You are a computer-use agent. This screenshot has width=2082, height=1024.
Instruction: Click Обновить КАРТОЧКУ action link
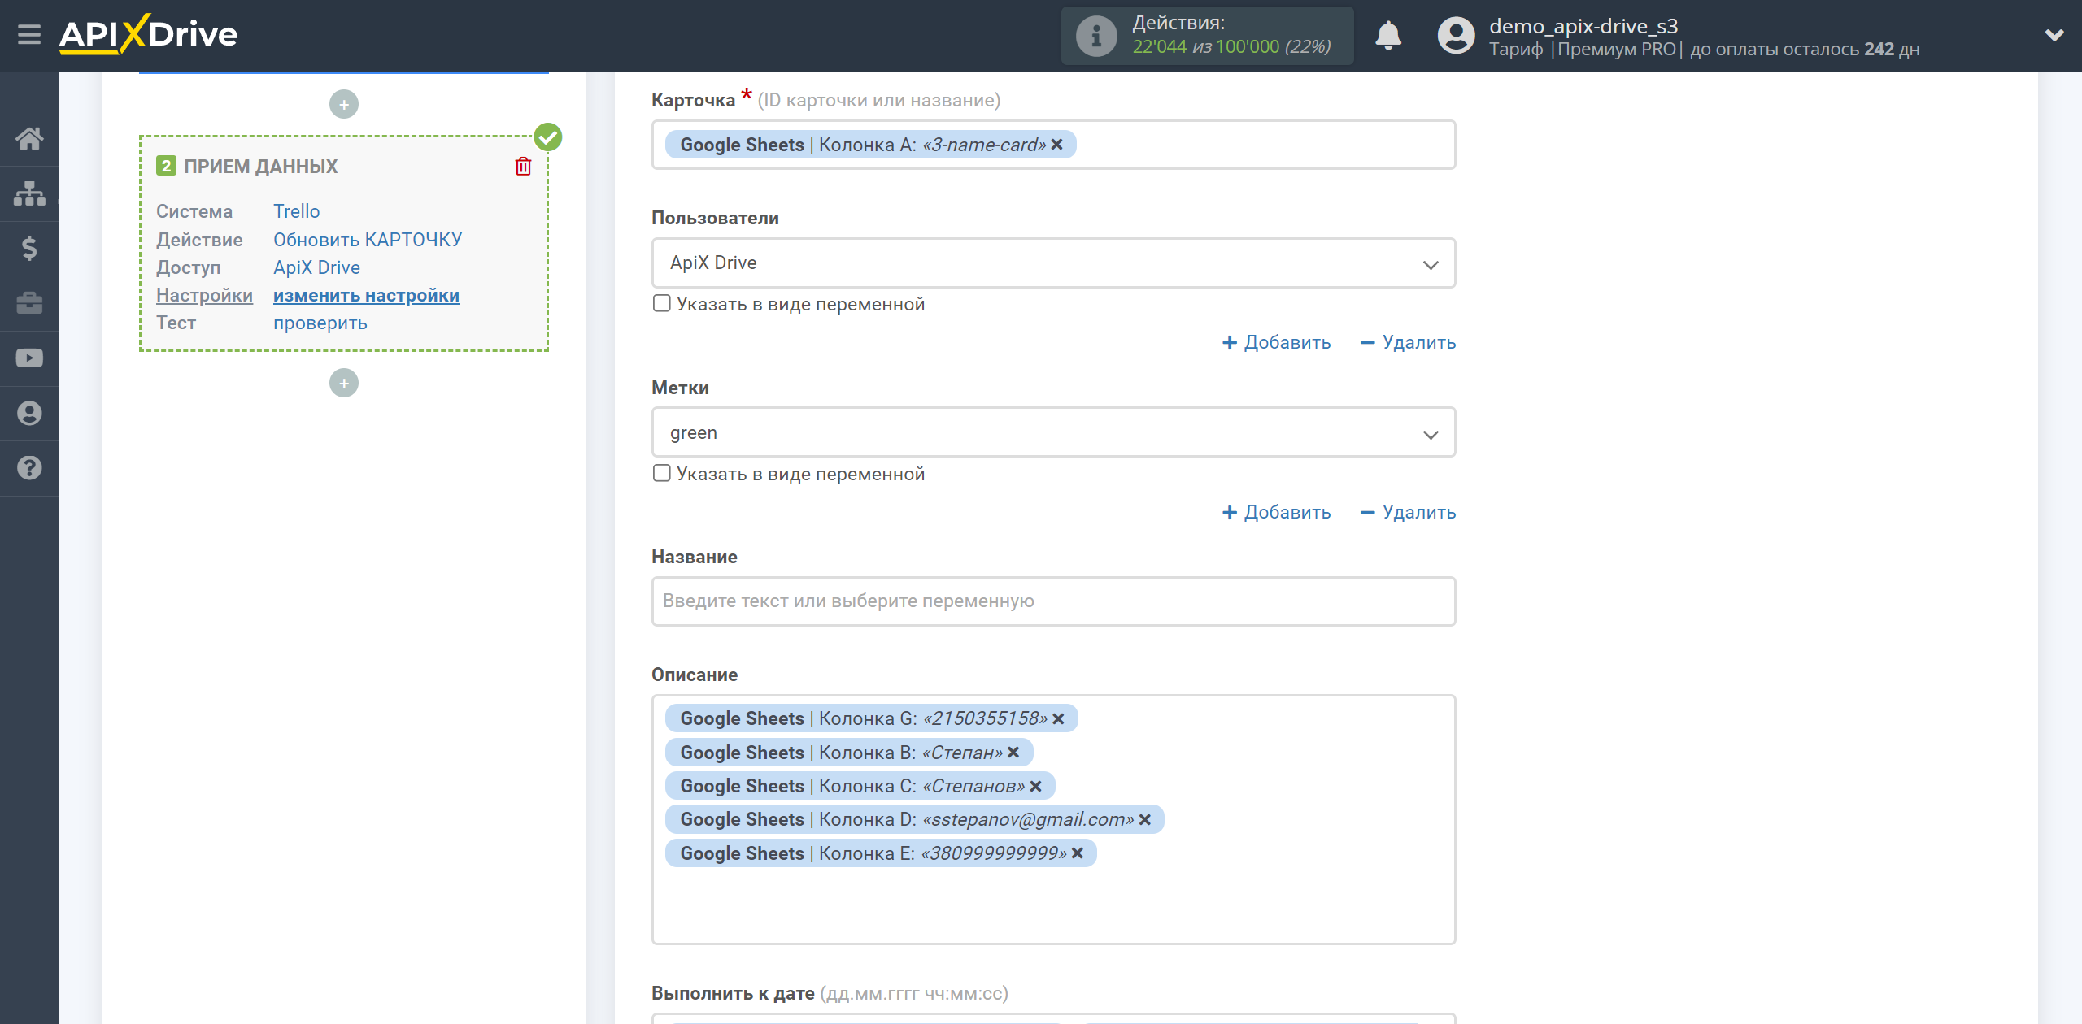click(x=368, y=240)
